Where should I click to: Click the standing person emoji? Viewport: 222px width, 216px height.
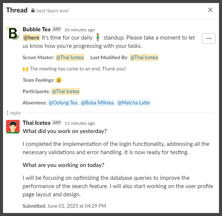[x=98, y=37]
